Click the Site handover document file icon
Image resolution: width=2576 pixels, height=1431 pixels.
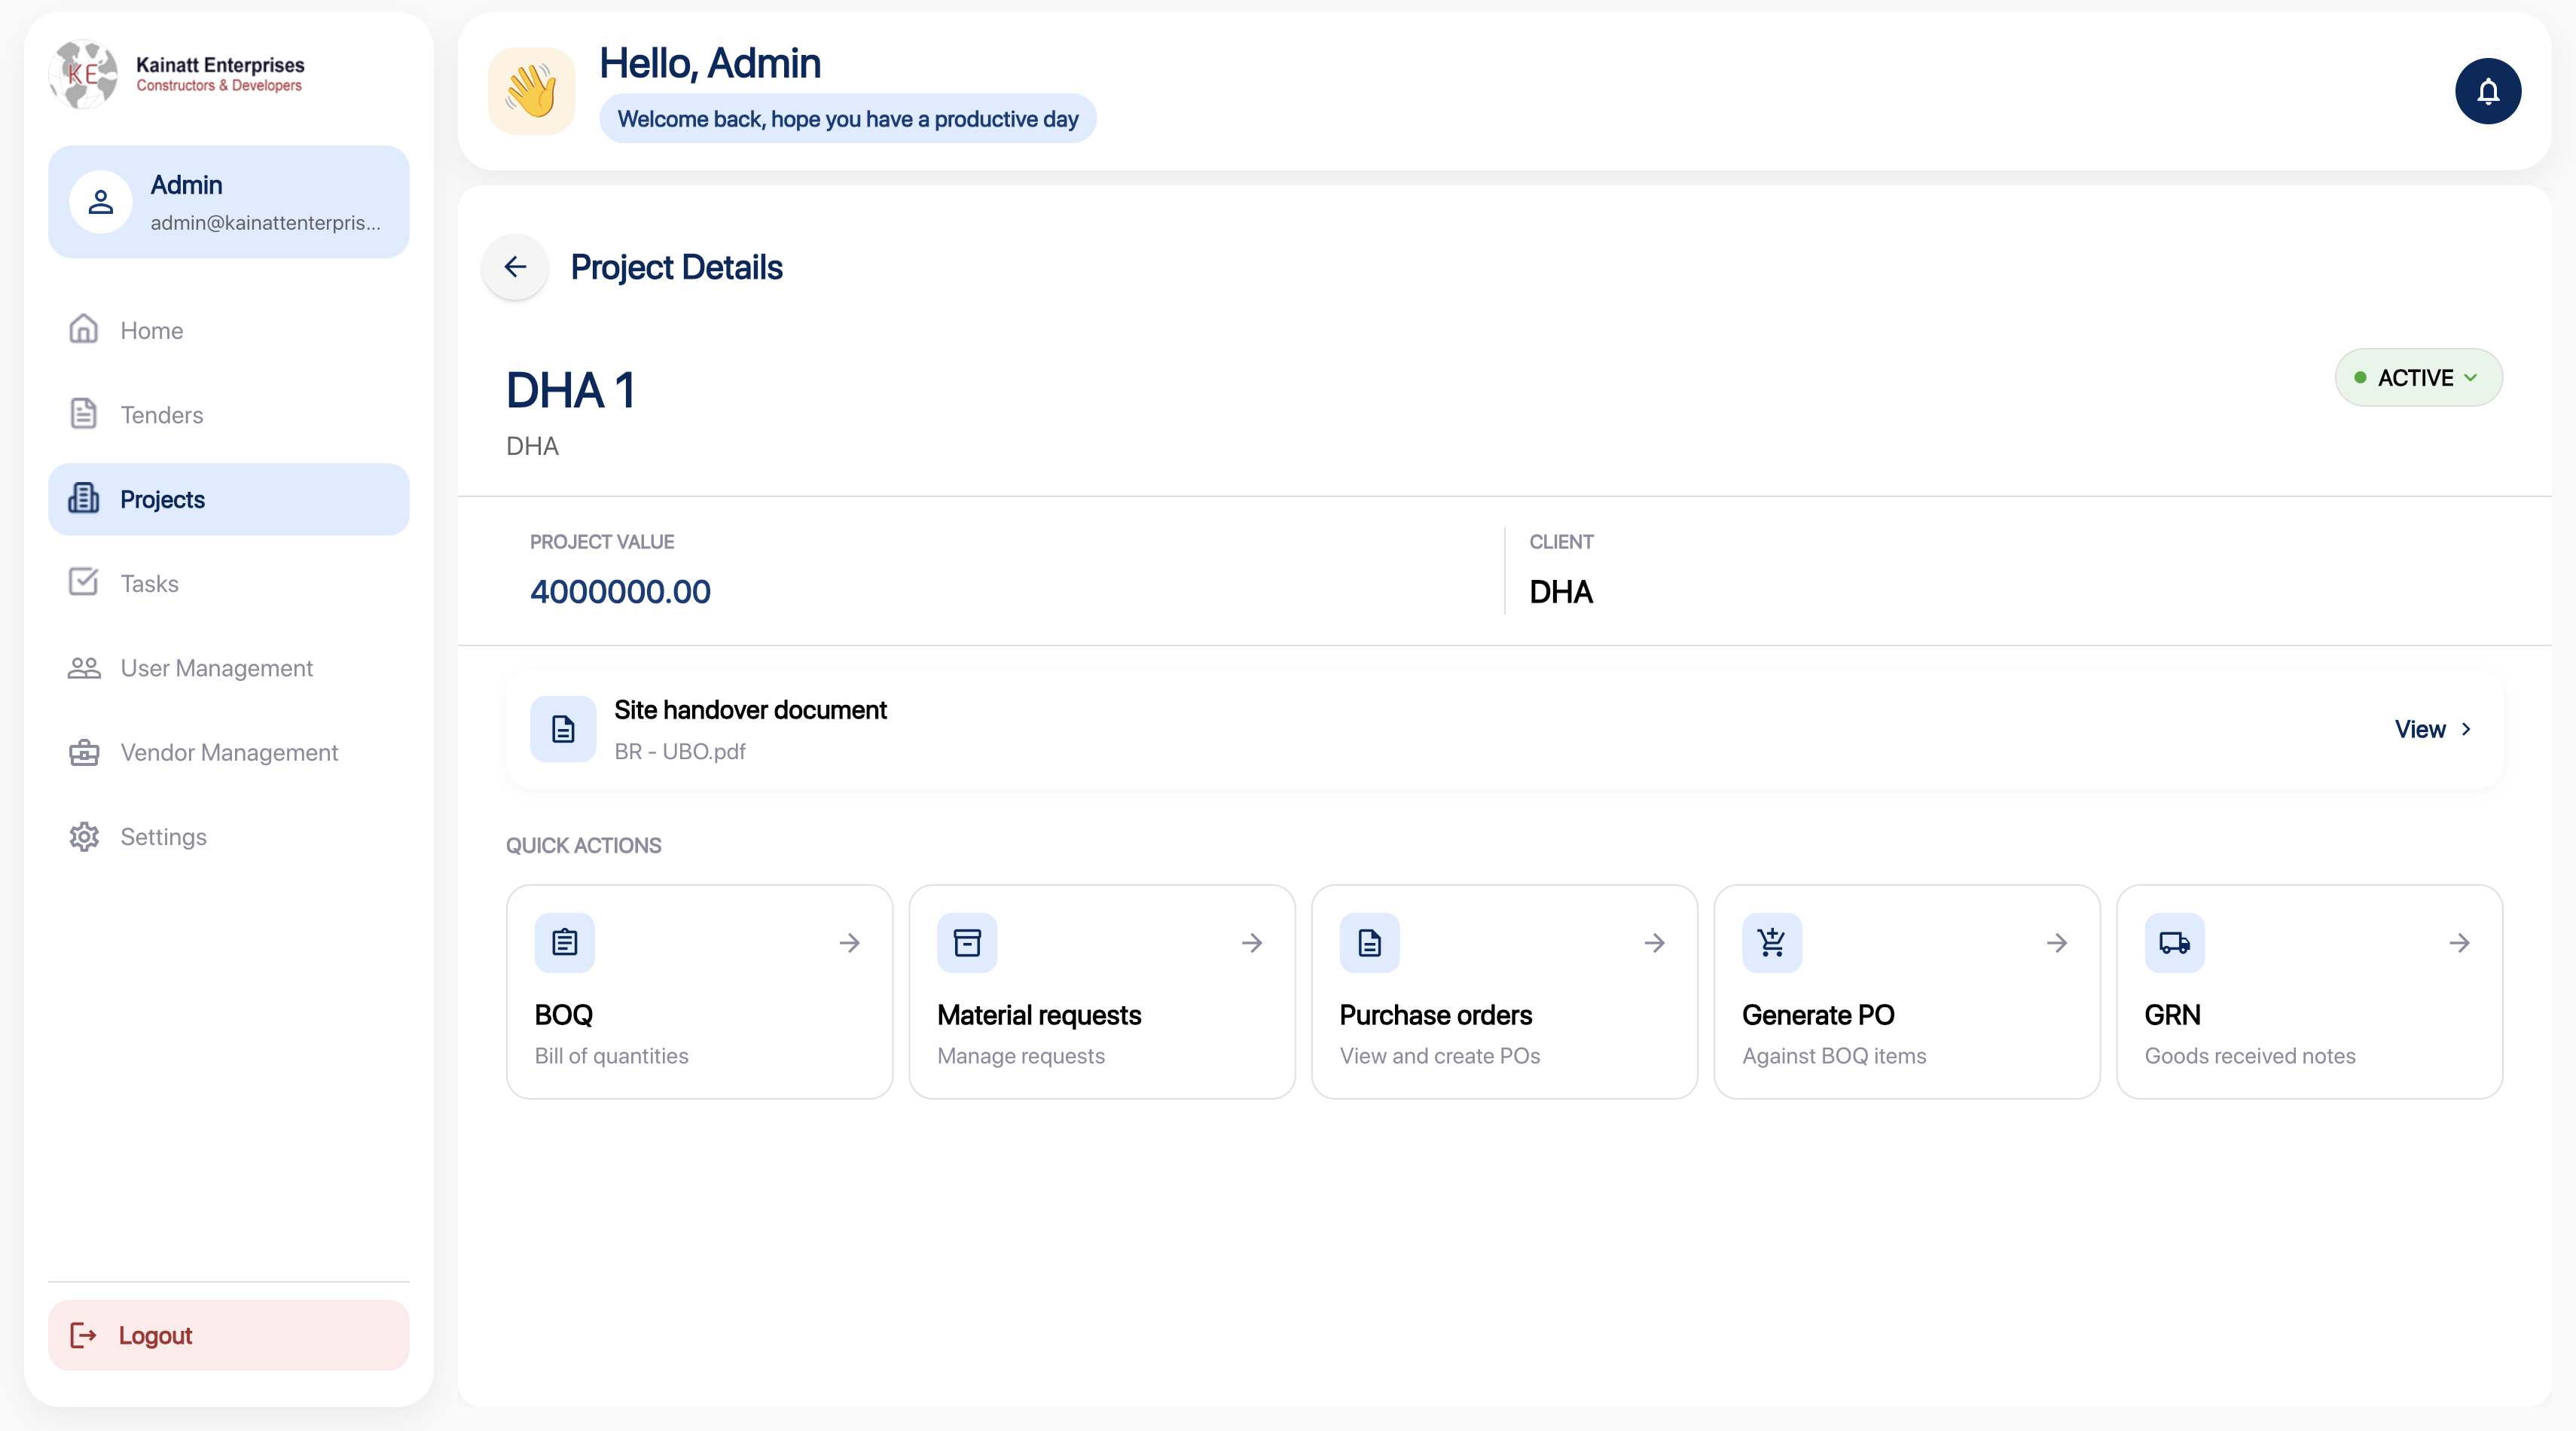pyautogui.click(x=563, y=729)
